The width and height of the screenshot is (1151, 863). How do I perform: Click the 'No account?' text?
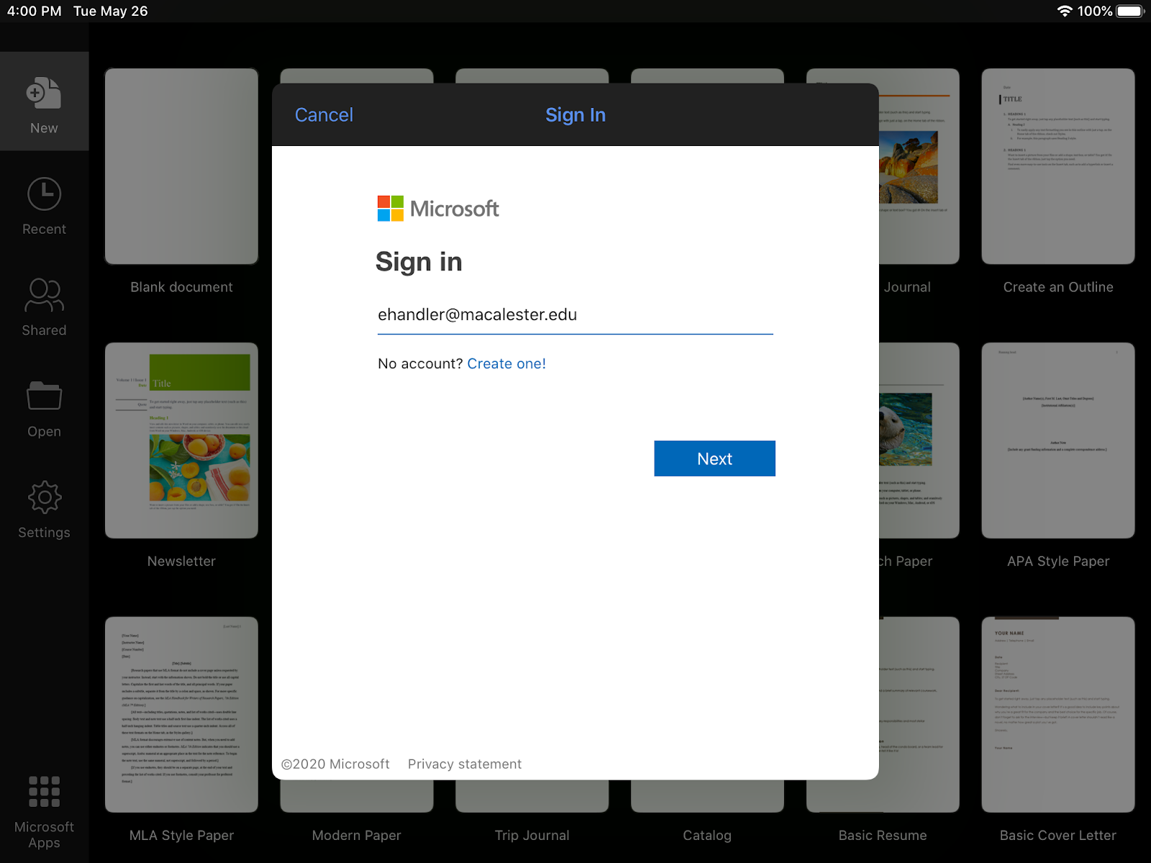tap(420, 364)
